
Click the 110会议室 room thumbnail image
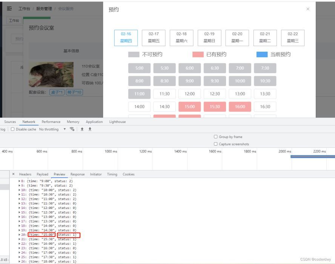pyautogui.click(x=51, y=74)
